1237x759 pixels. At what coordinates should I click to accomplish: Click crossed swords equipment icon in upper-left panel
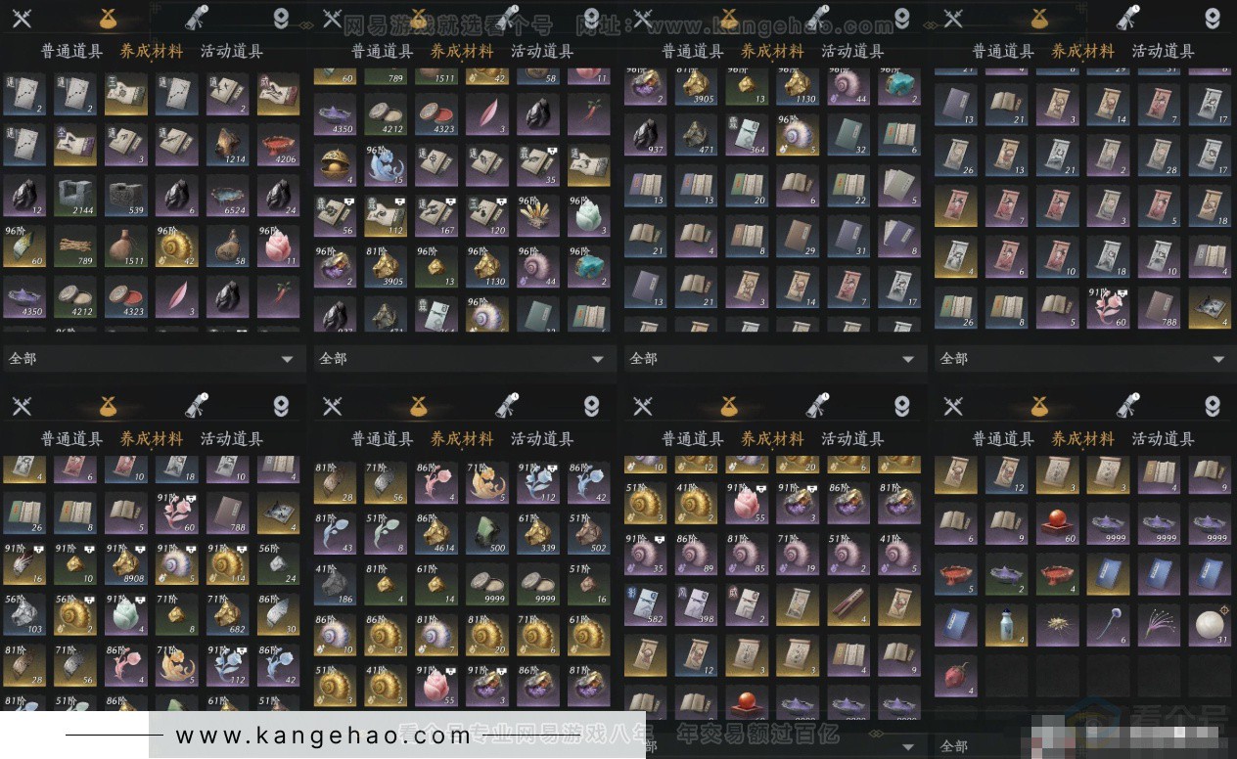pyautogui.click(x=22, y=18)
